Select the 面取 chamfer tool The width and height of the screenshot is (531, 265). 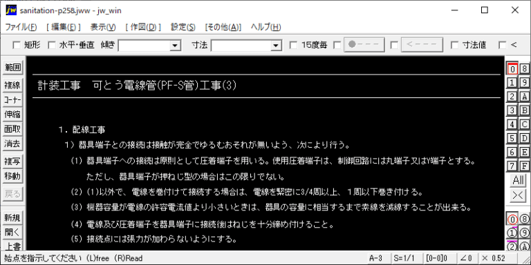12,129
